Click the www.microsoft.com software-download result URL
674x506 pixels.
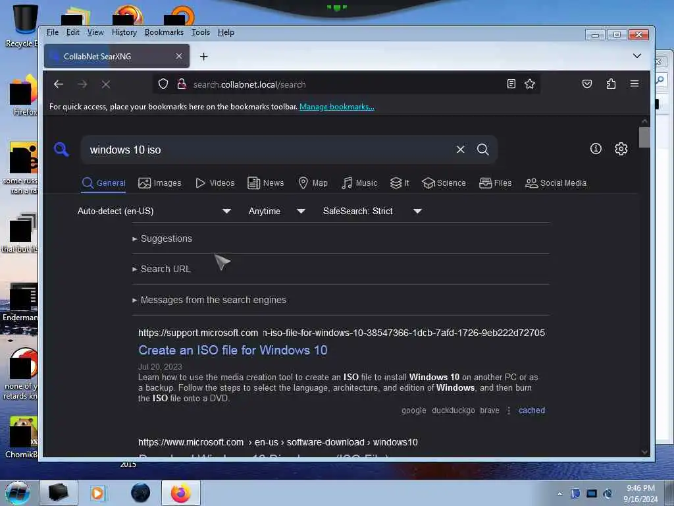(x=278, y=442)
